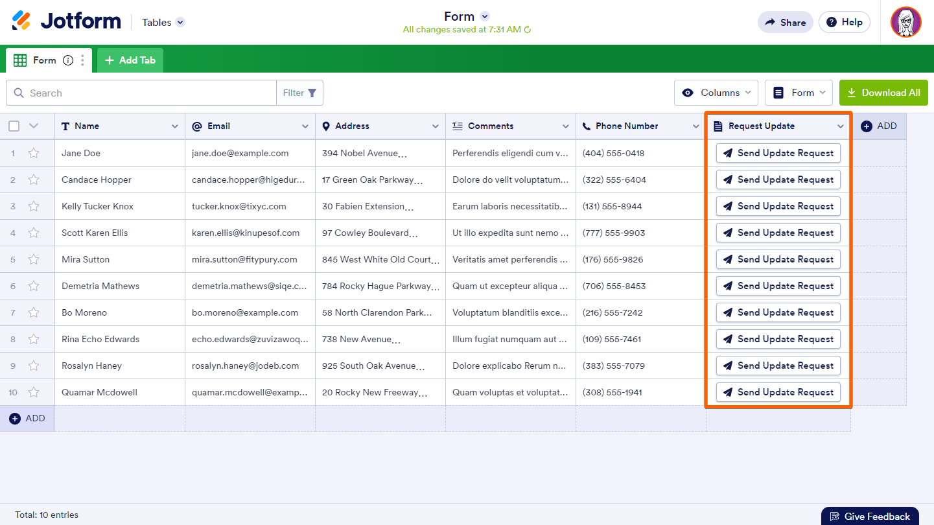Open the Form tab info icon

coord(68,60)
